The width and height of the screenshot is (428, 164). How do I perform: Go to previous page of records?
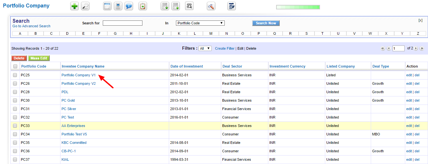pos(388,48)
